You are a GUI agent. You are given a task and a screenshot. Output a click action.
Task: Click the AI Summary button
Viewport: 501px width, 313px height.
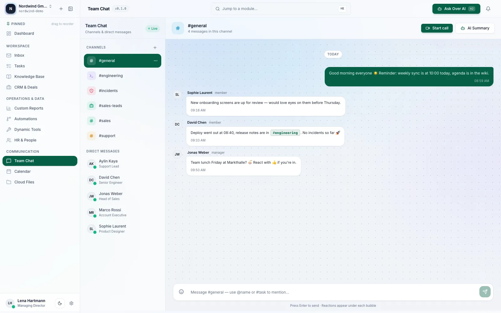(475, 28)
